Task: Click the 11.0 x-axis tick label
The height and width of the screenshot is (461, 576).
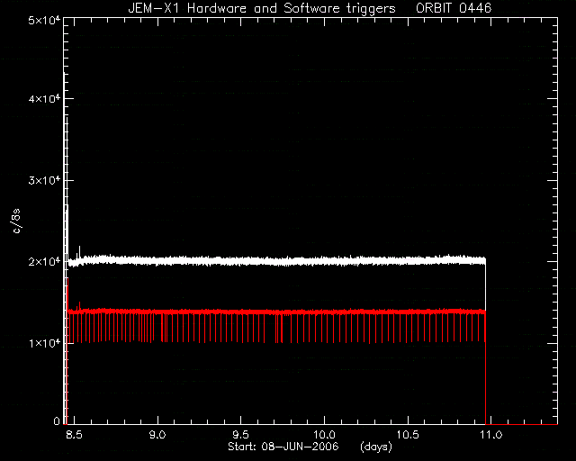Action: (491, 435)
